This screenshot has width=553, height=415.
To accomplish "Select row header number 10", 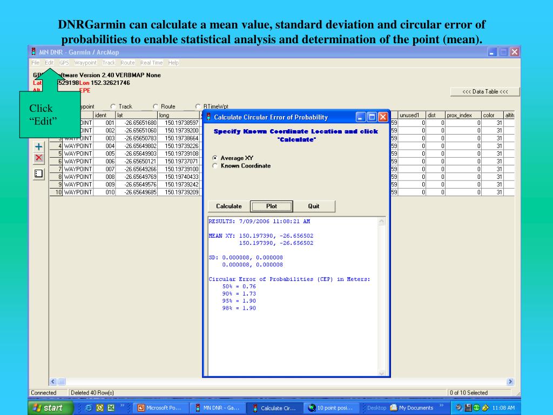I will pos(56,192).
